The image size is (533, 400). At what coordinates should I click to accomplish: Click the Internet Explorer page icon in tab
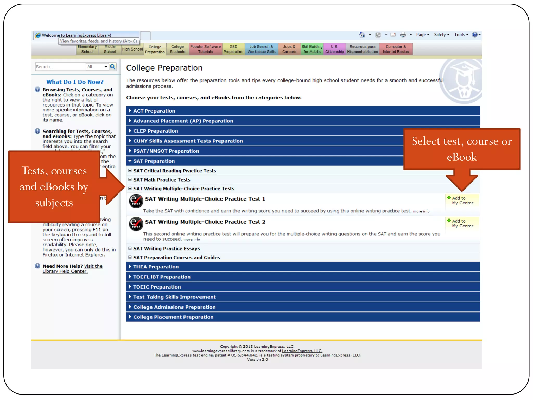pos(38,35)
